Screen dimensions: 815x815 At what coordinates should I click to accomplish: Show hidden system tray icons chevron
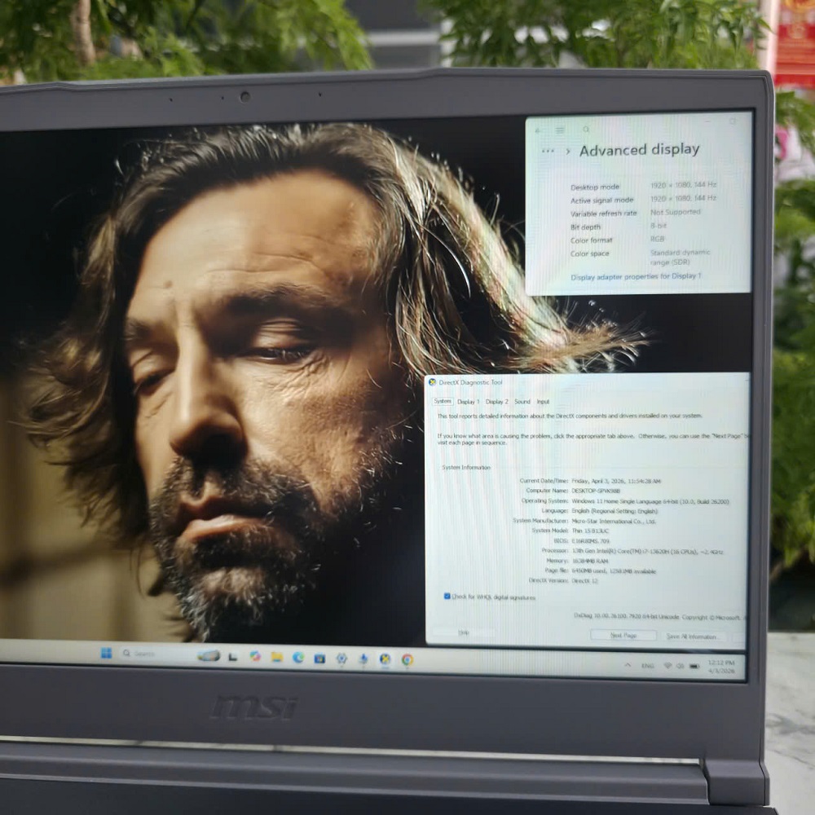coord(628,665)
